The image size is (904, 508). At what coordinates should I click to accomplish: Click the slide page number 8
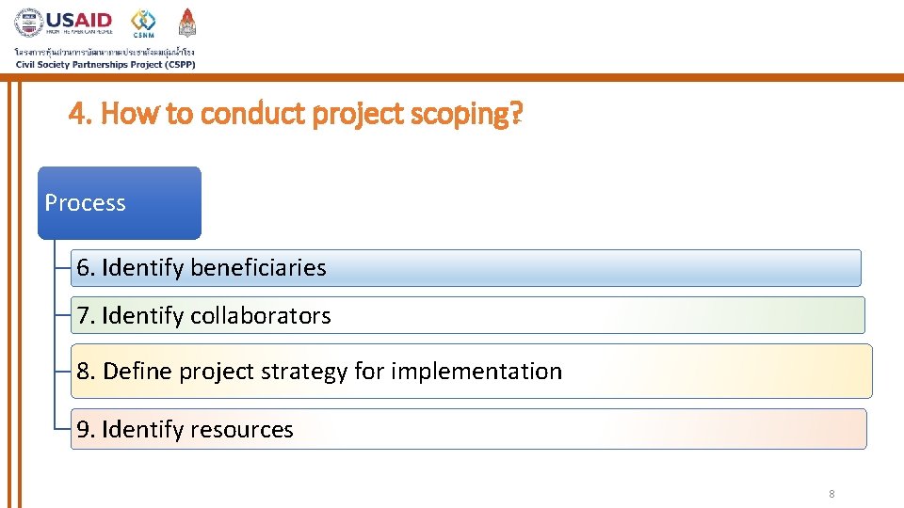(x=831, y=494)
